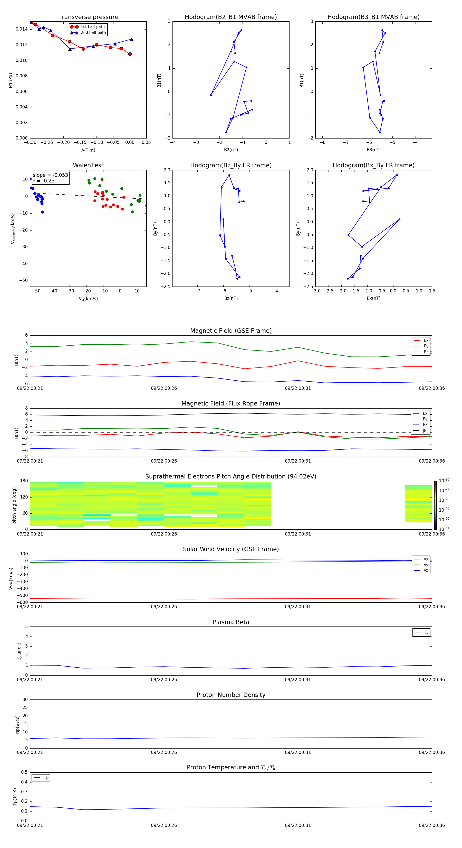The height and width of the screenshot is (848, 462).
Task: Click the 'WalenTest' plot title
Action: (88, 165)
